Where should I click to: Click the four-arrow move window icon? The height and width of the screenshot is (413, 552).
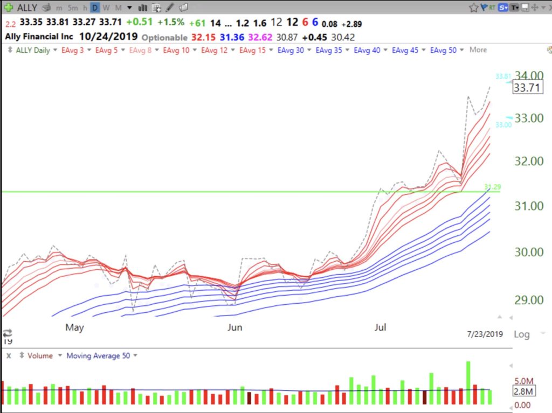point(534,7)
